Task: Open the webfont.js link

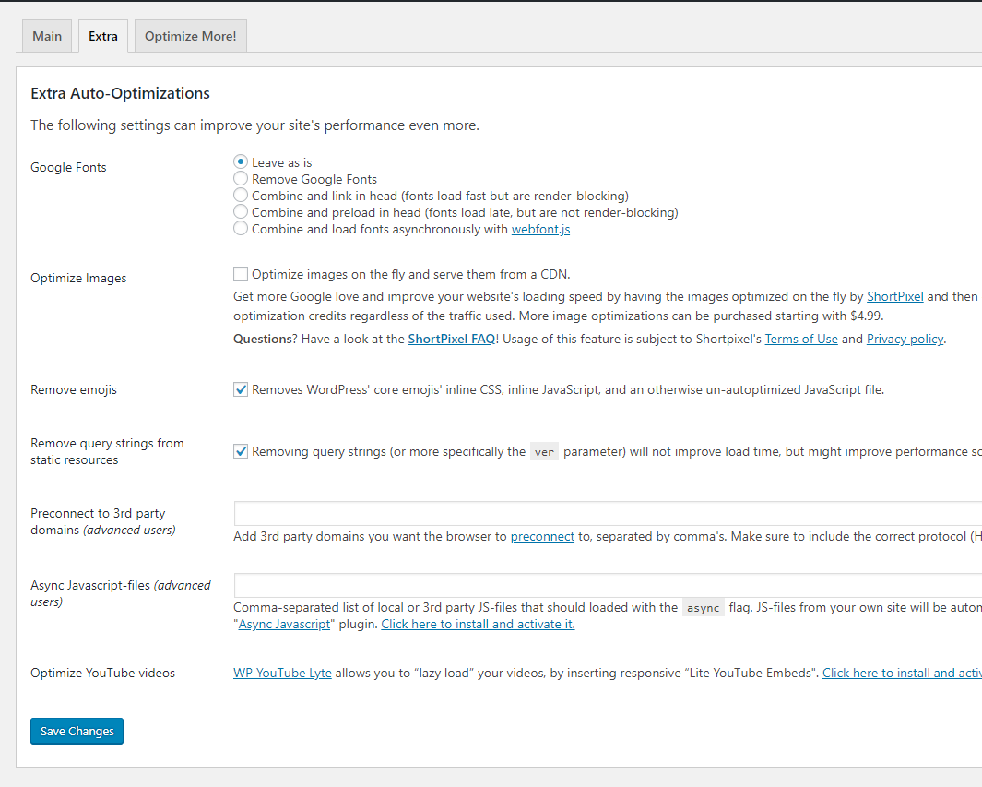Action: [x=540, y=230]
